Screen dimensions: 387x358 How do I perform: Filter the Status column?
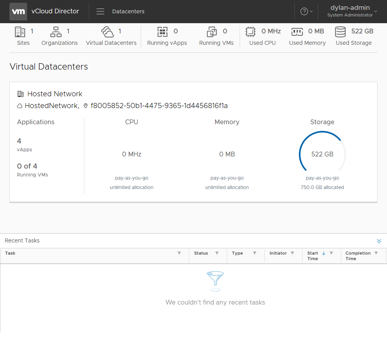pyautogui.click(x=217, y=253)
